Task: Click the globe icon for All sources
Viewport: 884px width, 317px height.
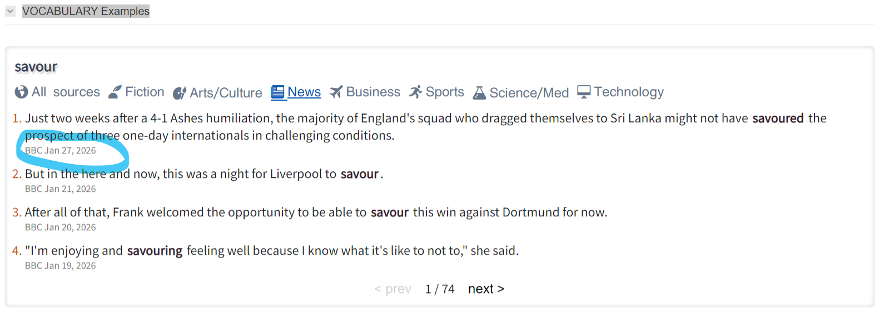Action: tap(21, 92)
